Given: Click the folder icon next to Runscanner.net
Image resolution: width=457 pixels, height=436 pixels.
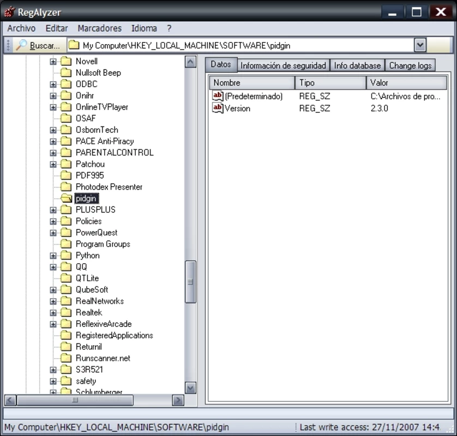Looking at the screenshot, I should tap(66, 358).
